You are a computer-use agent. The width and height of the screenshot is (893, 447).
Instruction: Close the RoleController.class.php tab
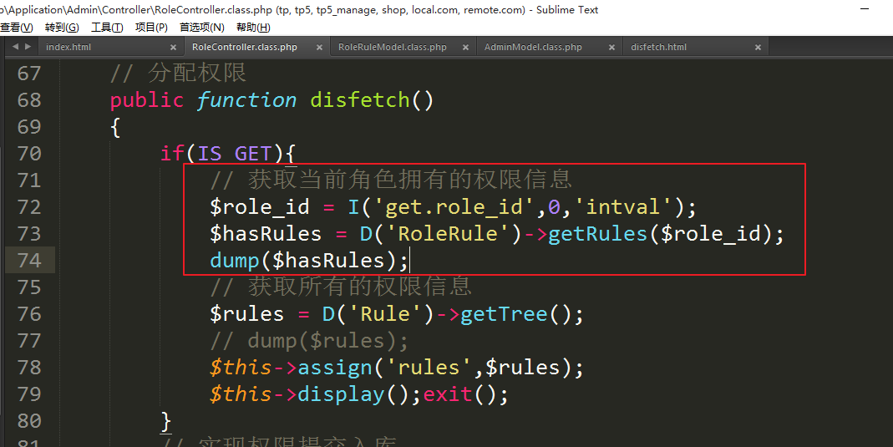coord(318,48)
